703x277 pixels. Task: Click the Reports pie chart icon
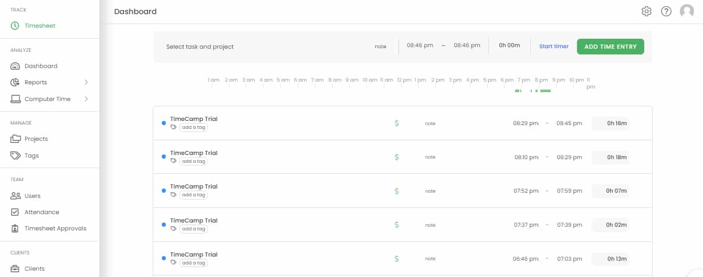click(15, 82)
